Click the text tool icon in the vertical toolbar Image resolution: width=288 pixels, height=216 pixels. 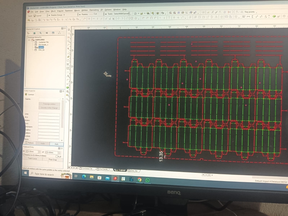click(x=68, y=76)
